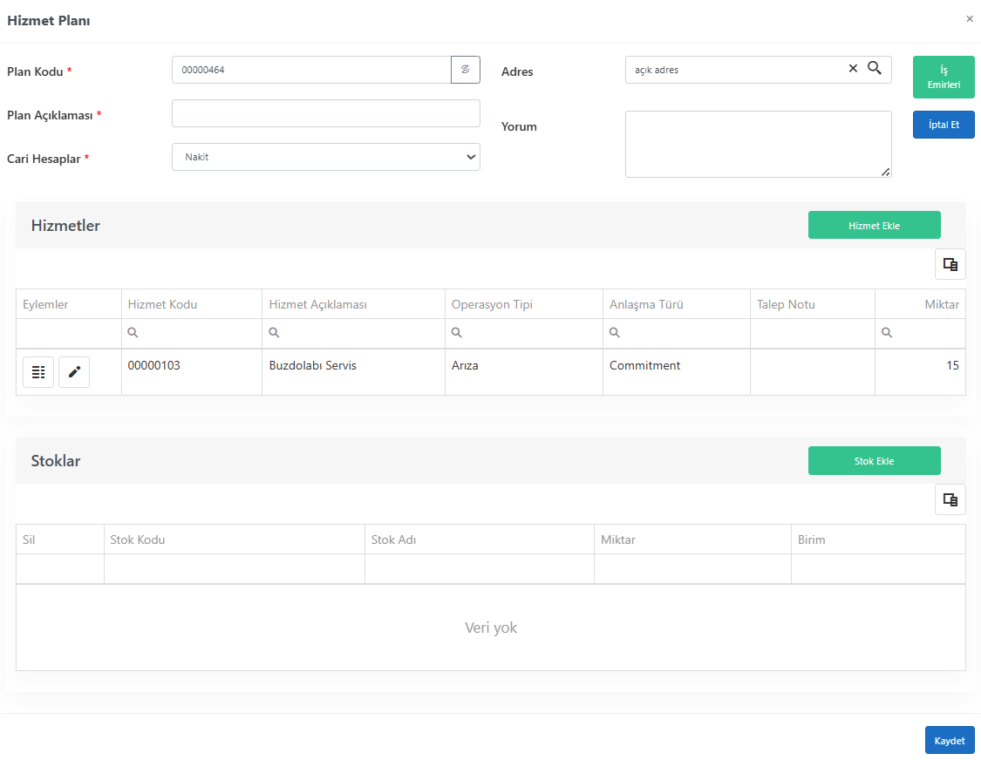
Task: Sort by Anlaşma Türü column header
Action: (677, 304)
